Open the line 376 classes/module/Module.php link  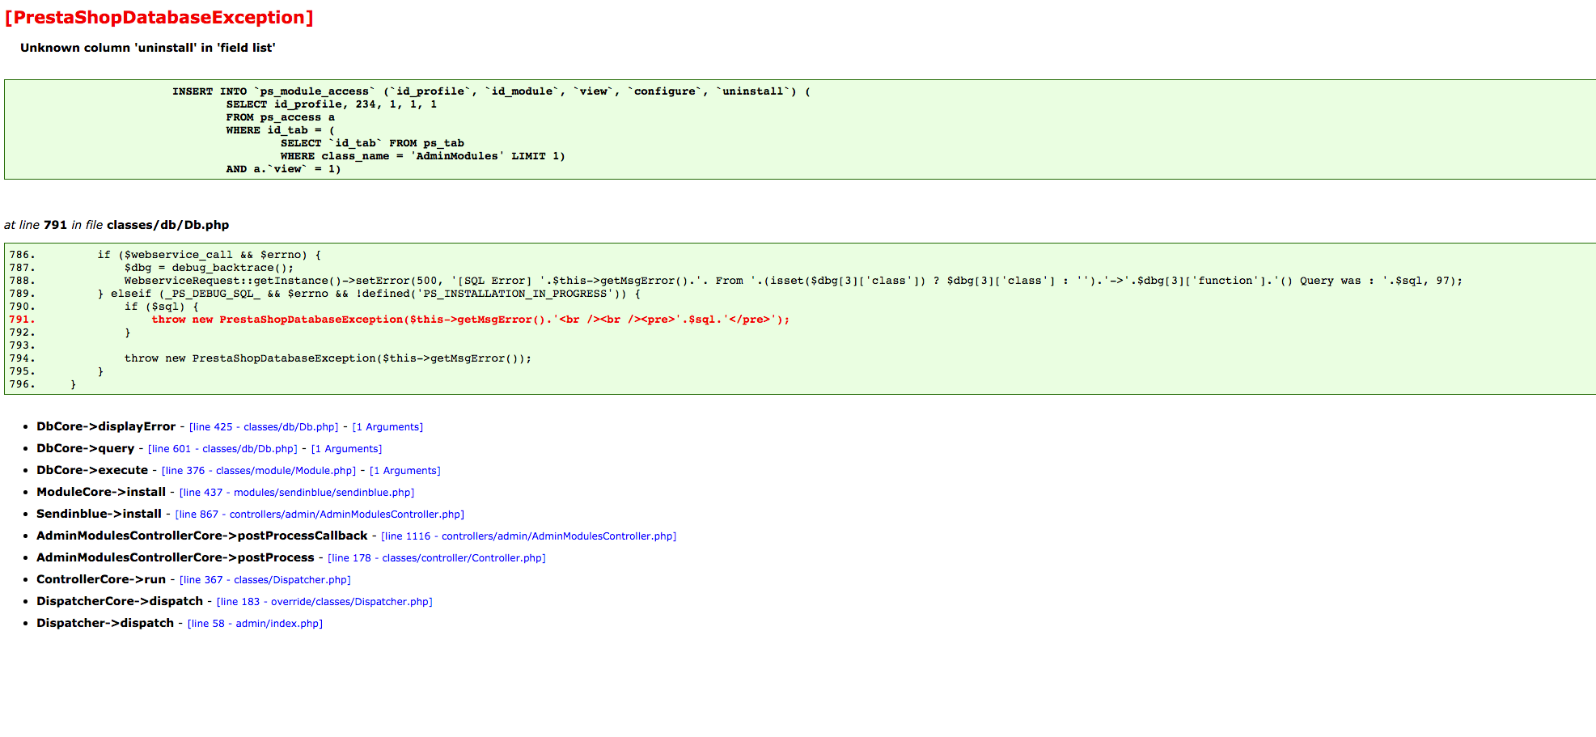259,471
